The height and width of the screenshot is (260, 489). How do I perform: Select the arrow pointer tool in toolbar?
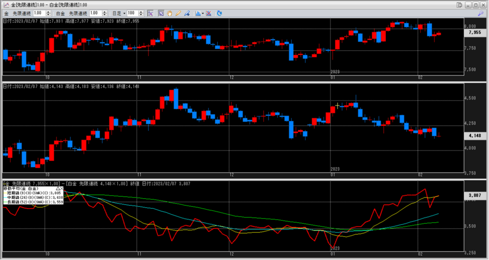coord(161,13)
